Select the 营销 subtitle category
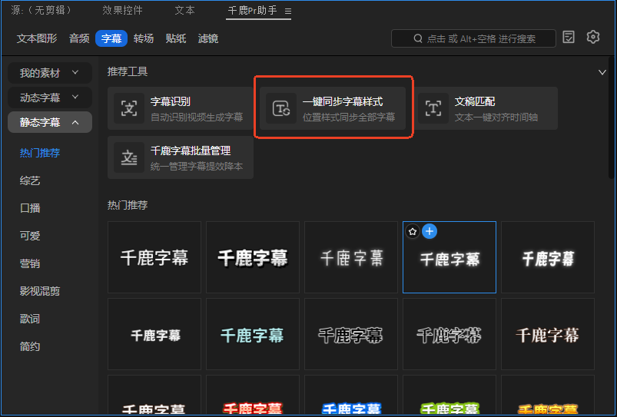Image resolution: width=617 pixels, height=417 pixels. (x=30, y=263)
